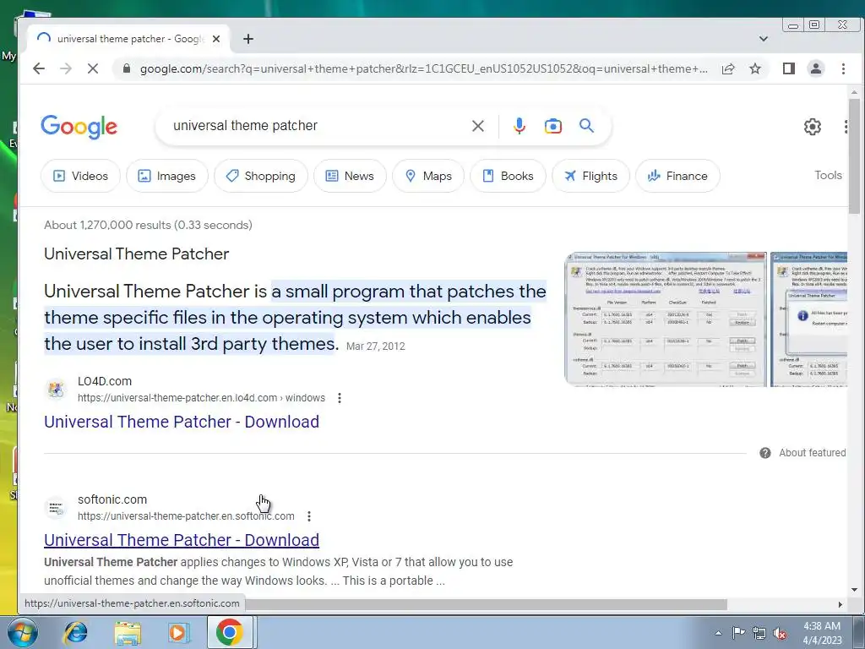Search by image with camera icon
The height and width of the screenshot is (649, 865).
[x=552, y=126]
